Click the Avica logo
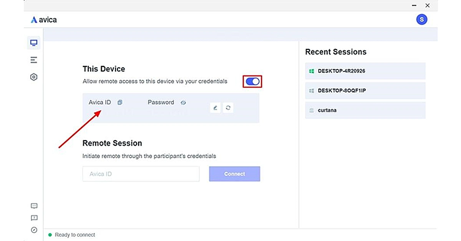 click(x=44, y=20)
